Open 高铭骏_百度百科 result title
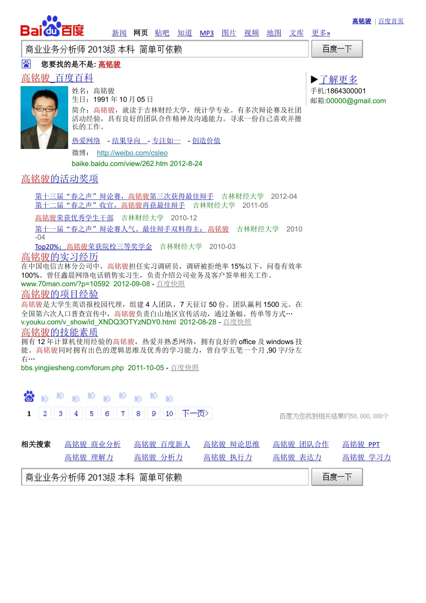The width and height of the screenshot is (426, 603). (x=57, y=78)
